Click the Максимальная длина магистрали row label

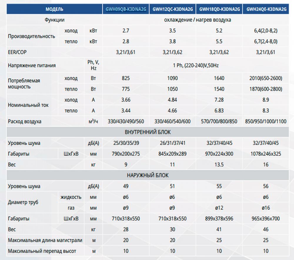click(x=45, y=240)
